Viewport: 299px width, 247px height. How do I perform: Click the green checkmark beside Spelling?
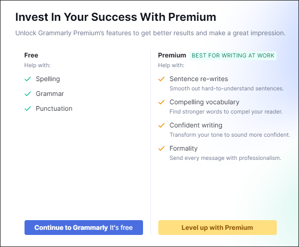[28, 79]
